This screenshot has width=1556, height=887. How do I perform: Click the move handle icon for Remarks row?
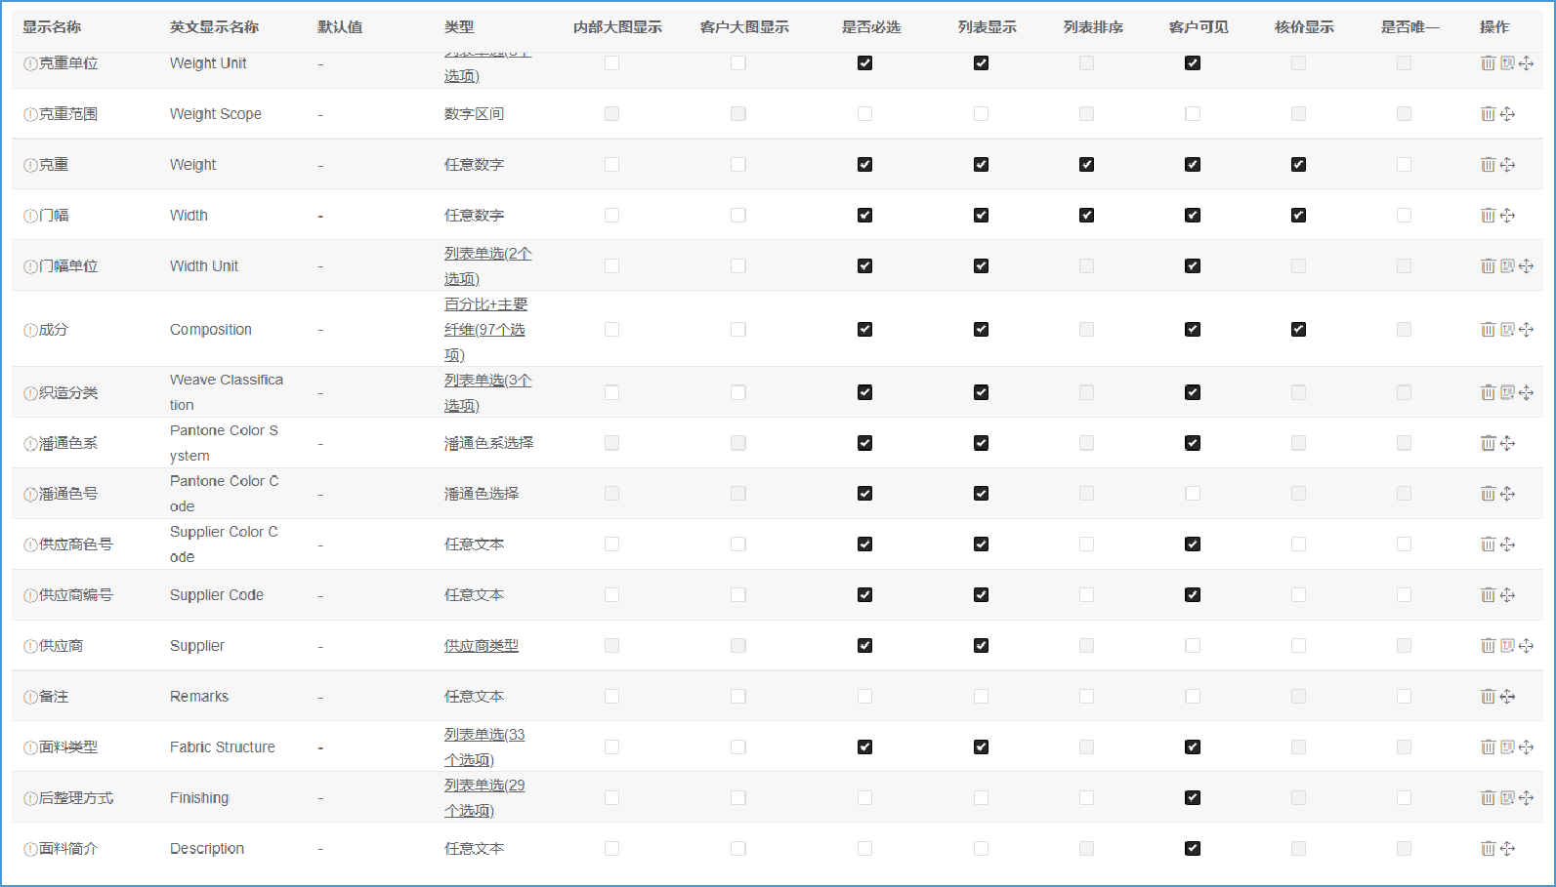click(x=1507, y=697)
